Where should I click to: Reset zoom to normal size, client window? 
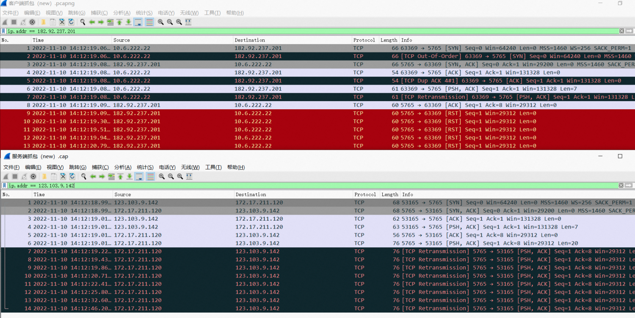coord(179,22)
